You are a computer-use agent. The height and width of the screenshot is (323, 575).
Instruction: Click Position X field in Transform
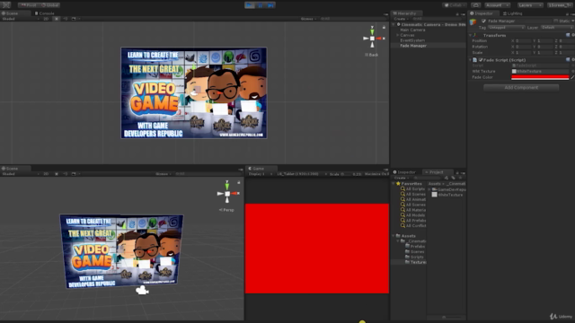(523, 41)
